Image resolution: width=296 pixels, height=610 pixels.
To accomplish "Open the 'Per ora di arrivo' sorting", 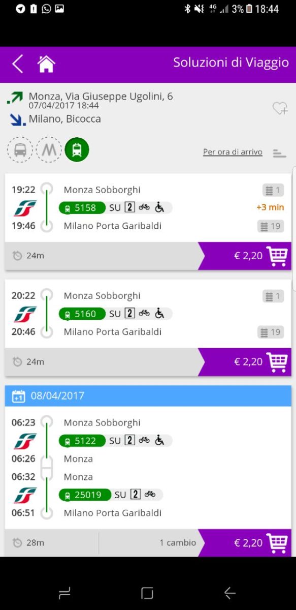I will tap(233, 152).
